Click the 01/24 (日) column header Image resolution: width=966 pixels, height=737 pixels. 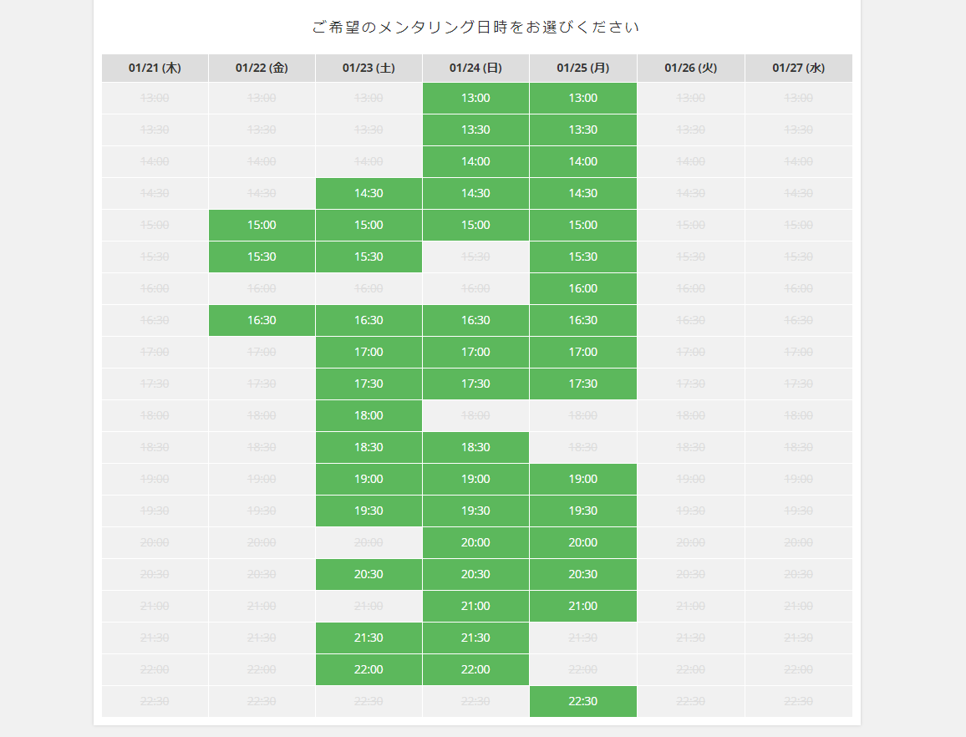pyautogui.click(x=475, y=68)
